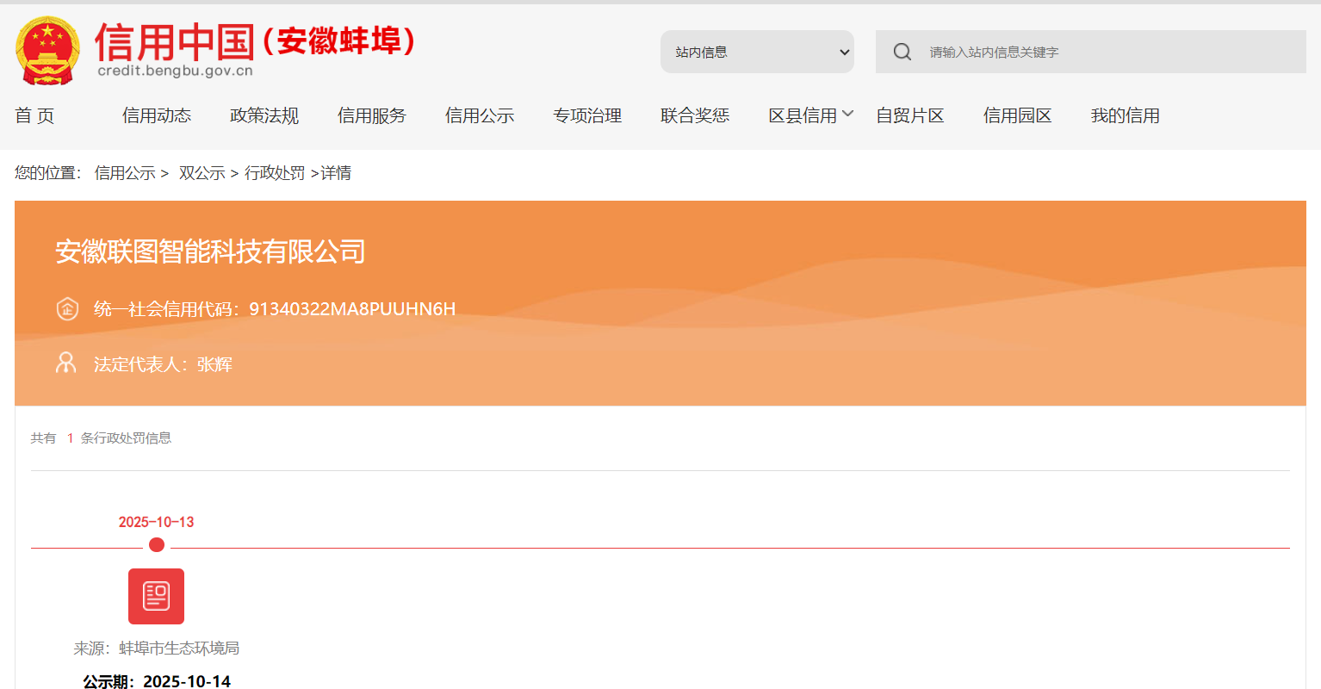Viewport: 1321px width, 689px height.
Task: Click the 公示期 2025-10-14 text
Action: coord(157,681)
